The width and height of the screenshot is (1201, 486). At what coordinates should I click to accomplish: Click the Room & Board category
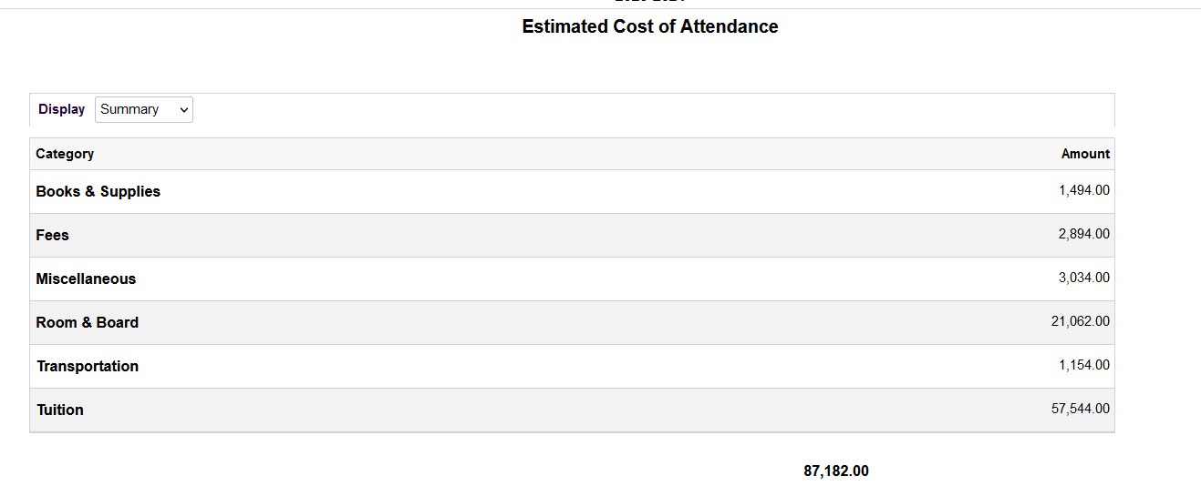(x=87, y=322)
